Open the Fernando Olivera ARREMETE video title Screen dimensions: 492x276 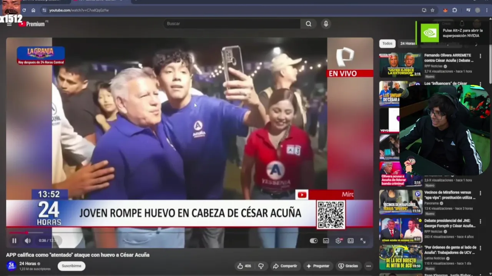(x=449, y=58)
